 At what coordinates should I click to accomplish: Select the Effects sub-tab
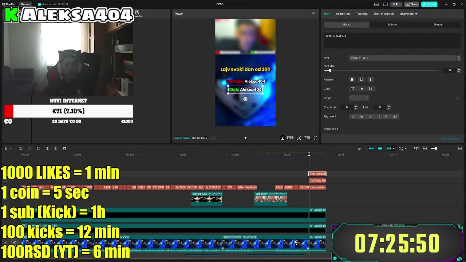(438, 24)
